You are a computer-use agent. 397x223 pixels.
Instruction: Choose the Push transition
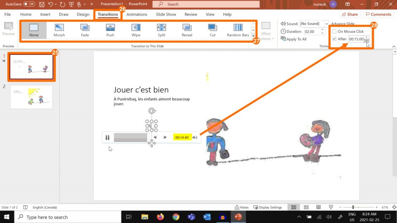tap(110, 30)
